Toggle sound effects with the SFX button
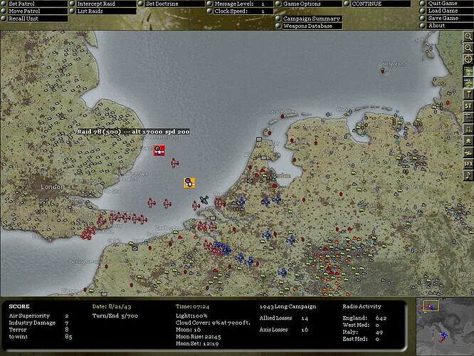The height and width of the screenshot is (356, 474). 468,164
